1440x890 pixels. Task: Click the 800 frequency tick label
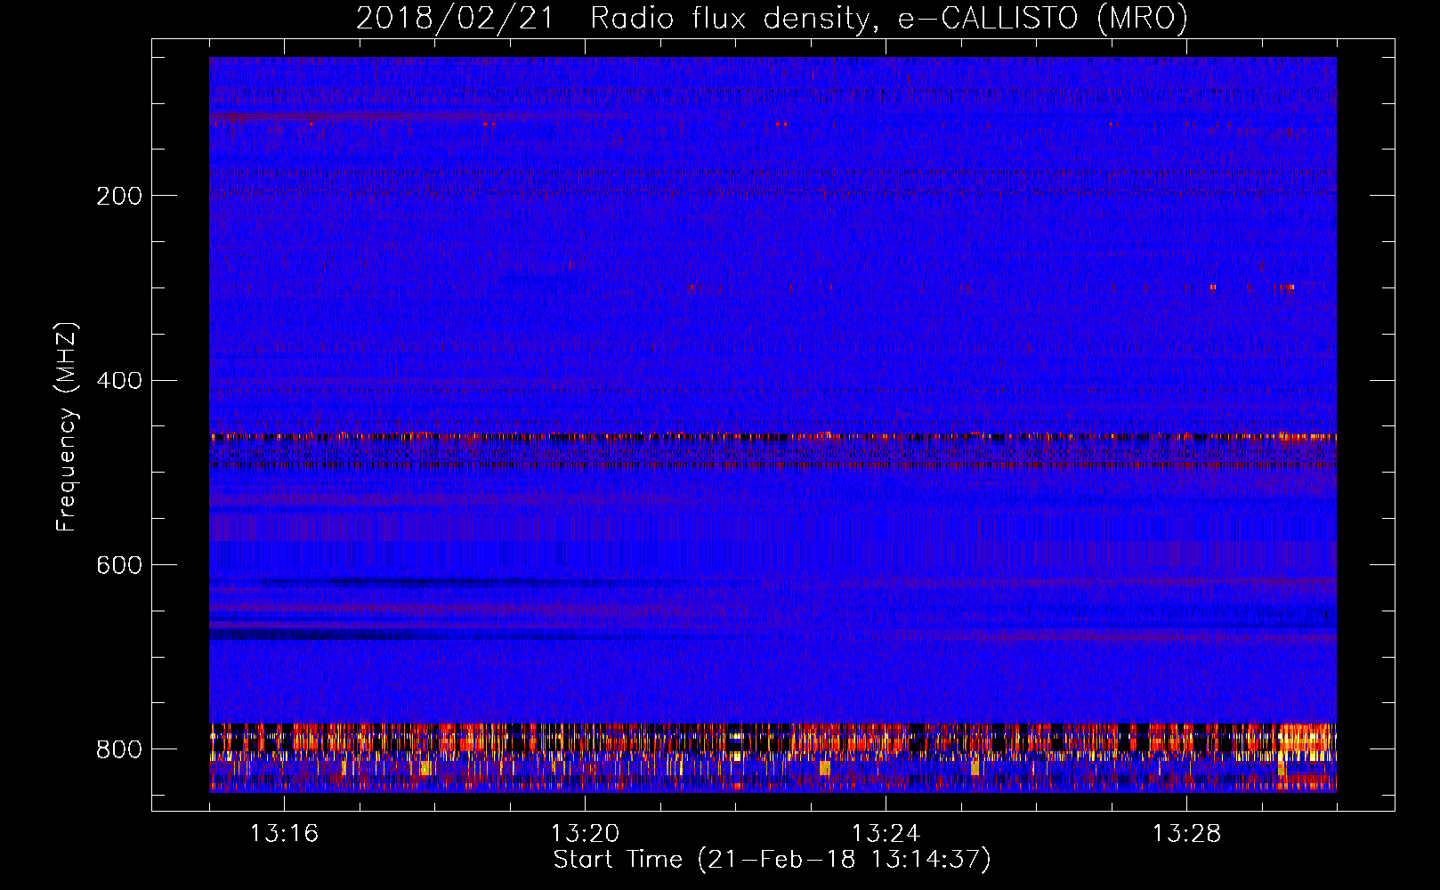(119, 750)
